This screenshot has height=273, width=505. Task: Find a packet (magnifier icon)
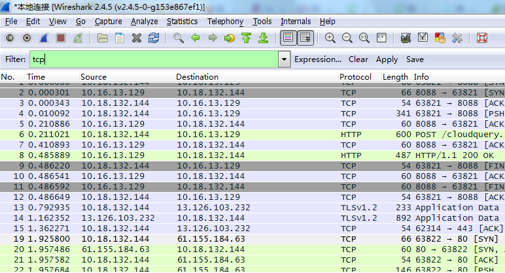point(179,38)
